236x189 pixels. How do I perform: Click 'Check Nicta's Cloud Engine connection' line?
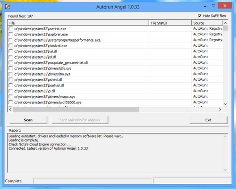coord(40,144)
